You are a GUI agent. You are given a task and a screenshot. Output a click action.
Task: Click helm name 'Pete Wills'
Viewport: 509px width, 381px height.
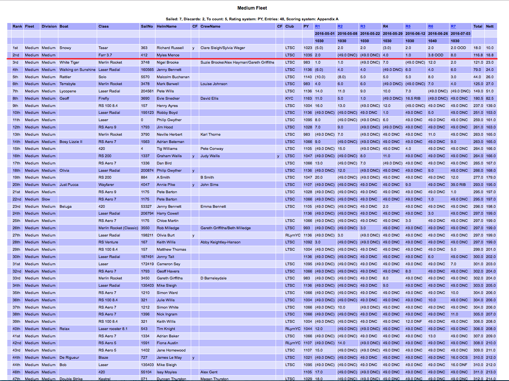tap(165, 91)
